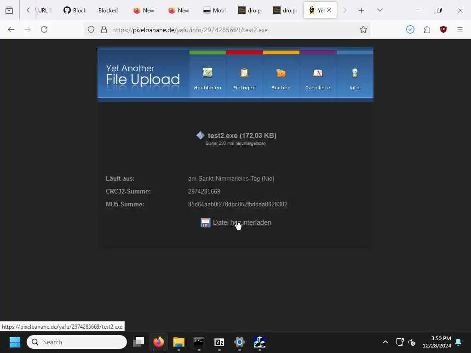
Task: Open the clock and date panel
Action: (x=437, y=342)
